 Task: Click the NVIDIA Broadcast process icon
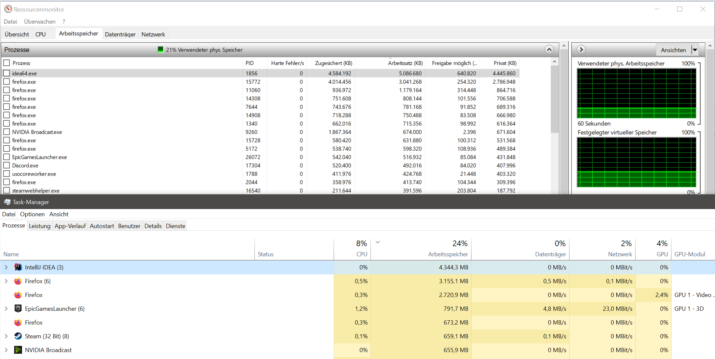pyautogui.click(x=18, y=350)
